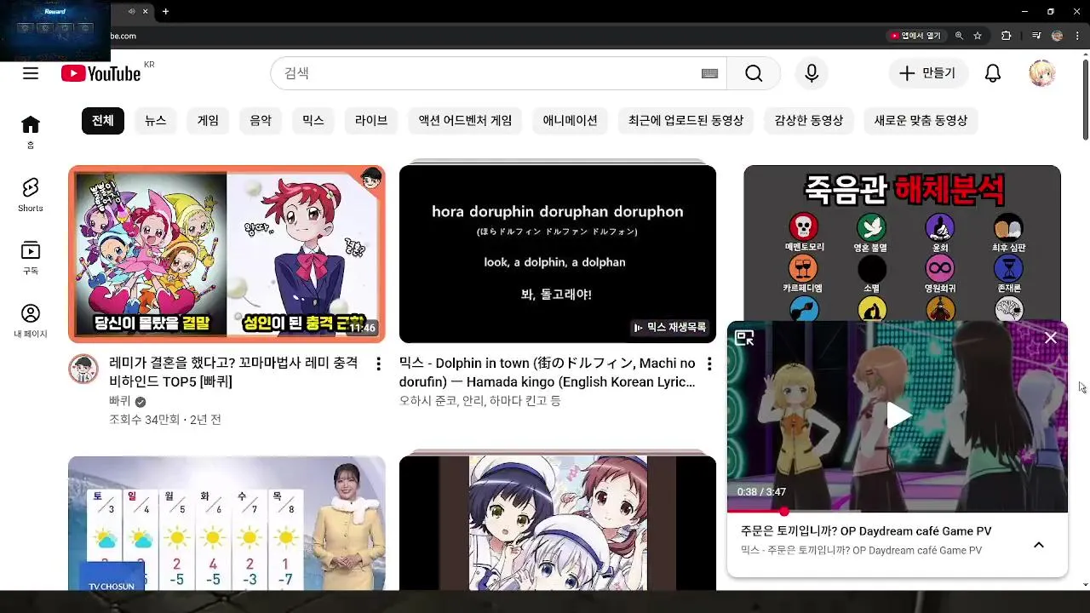This screenshot has width=1090, height=613.
Task: Expand the miniplayer playlist chevron
Action: click(1039, 545)
